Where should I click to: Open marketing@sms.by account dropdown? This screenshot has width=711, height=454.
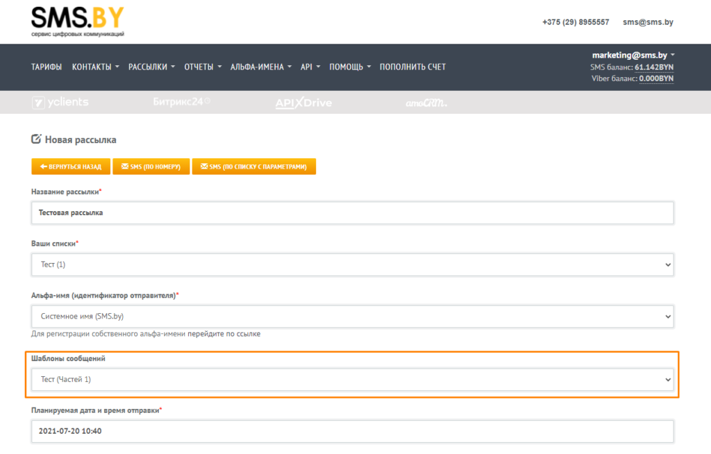[633, 56]
